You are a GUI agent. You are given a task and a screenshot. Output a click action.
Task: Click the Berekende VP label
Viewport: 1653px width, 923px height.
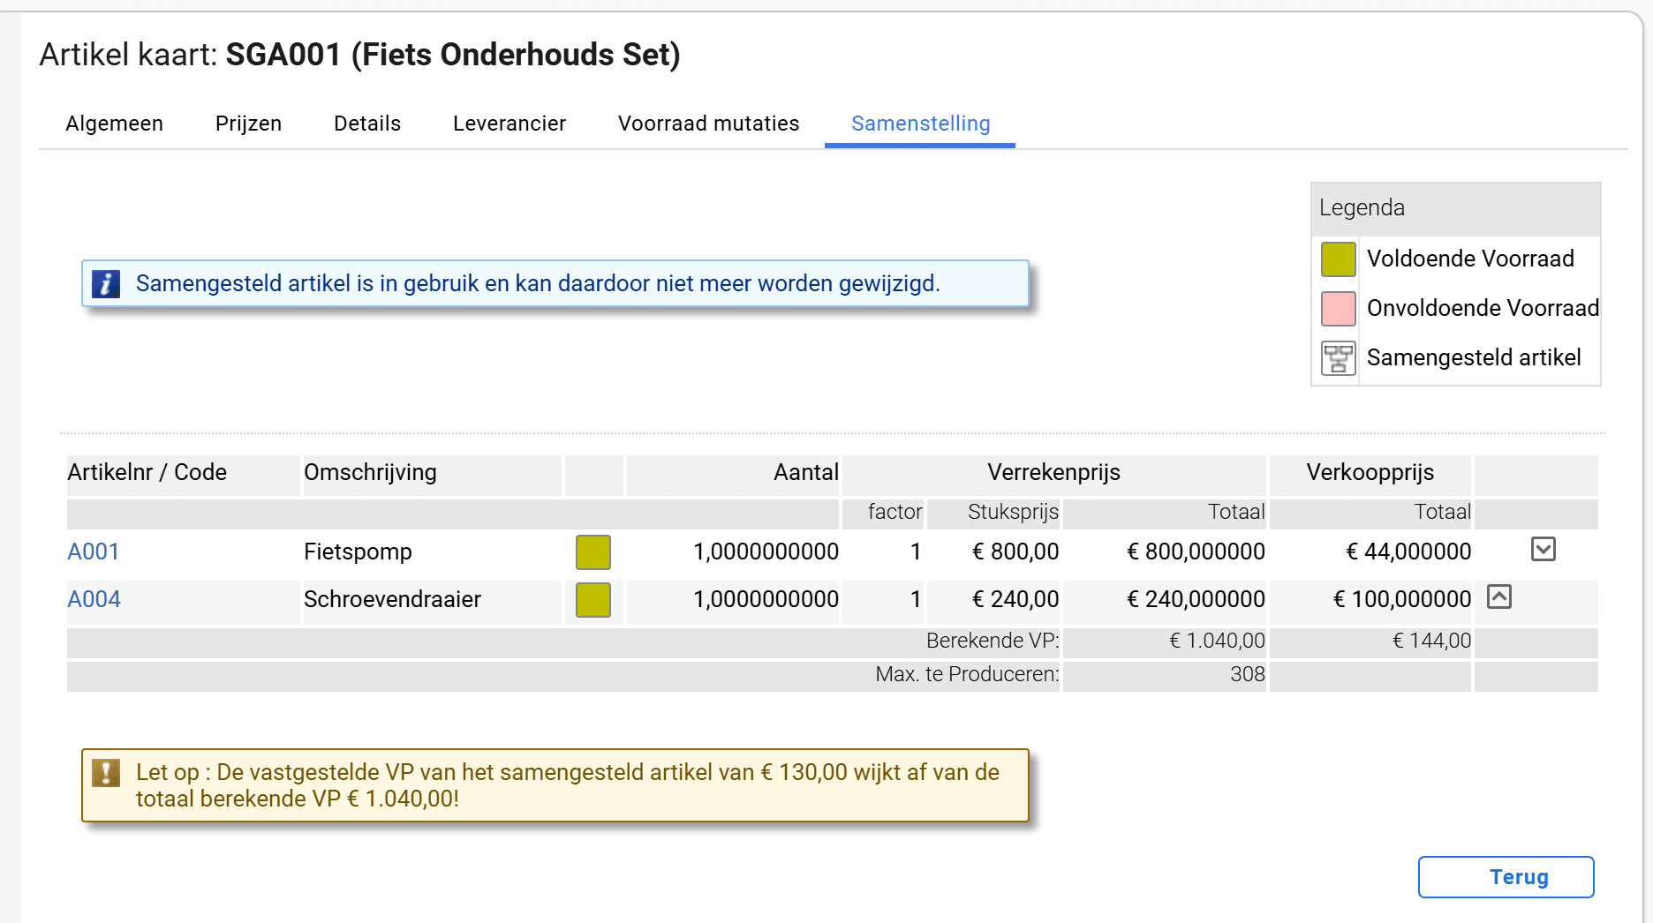coord(993,641)
